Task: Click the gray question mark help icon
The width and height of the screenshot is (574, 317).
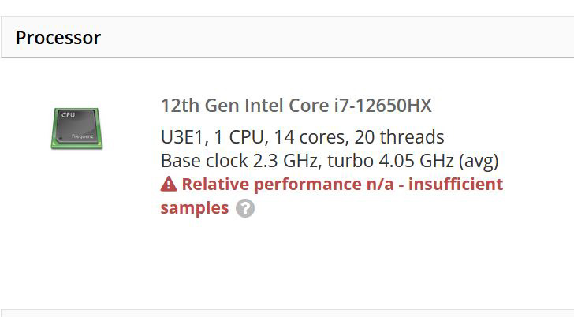Action: 246,208
